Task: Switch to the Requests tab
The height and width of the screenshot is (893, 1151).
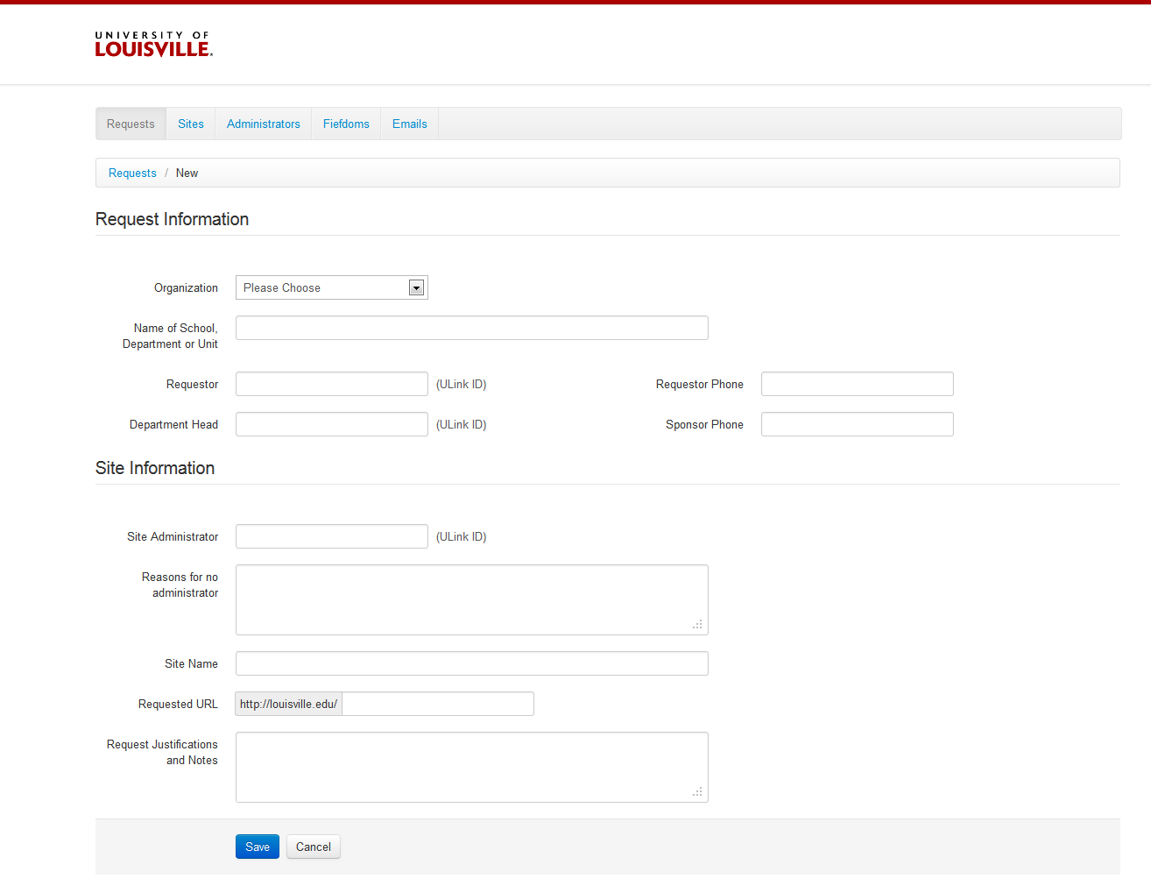Action: (x=131, y=124)
